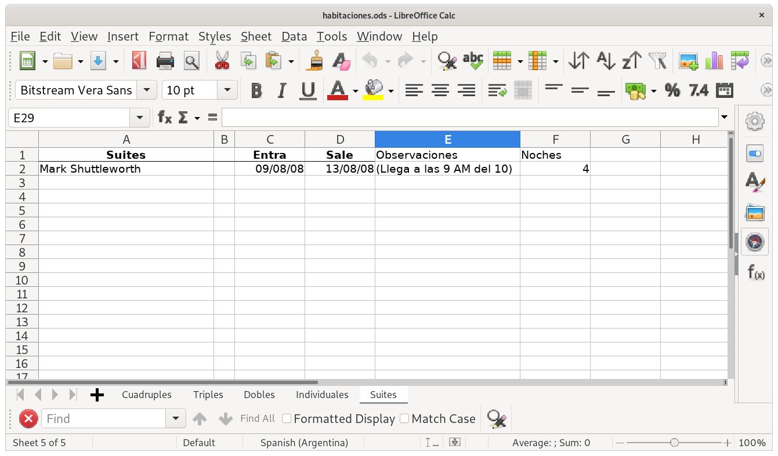The width and height of the screenshot is (778, 456).
Task: Open the Sheet menu
Action: [x=256, y=37]
